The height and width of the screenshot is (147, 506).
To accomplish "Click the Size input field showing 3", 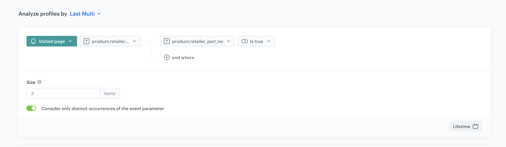I will point(63,93).
